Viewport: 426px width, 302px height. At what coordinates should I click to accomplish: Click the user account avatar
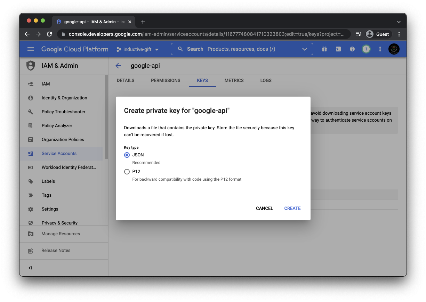394,49
